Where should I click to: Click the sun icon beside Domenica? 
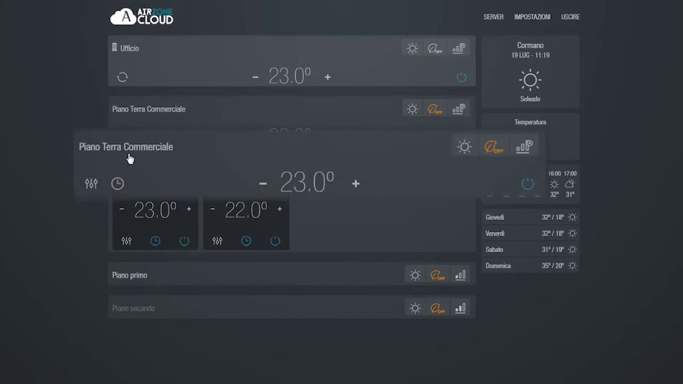(x=573, y=266)
